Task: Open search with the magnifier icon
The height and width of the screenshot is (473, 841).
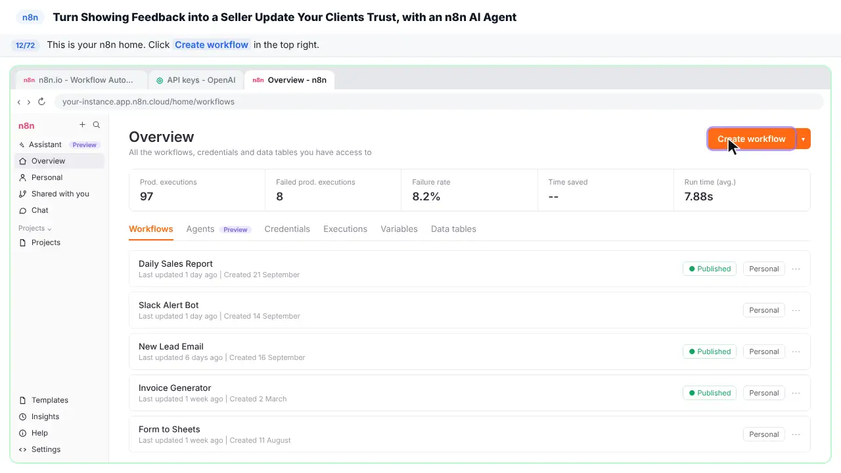Action: (97, 125)
